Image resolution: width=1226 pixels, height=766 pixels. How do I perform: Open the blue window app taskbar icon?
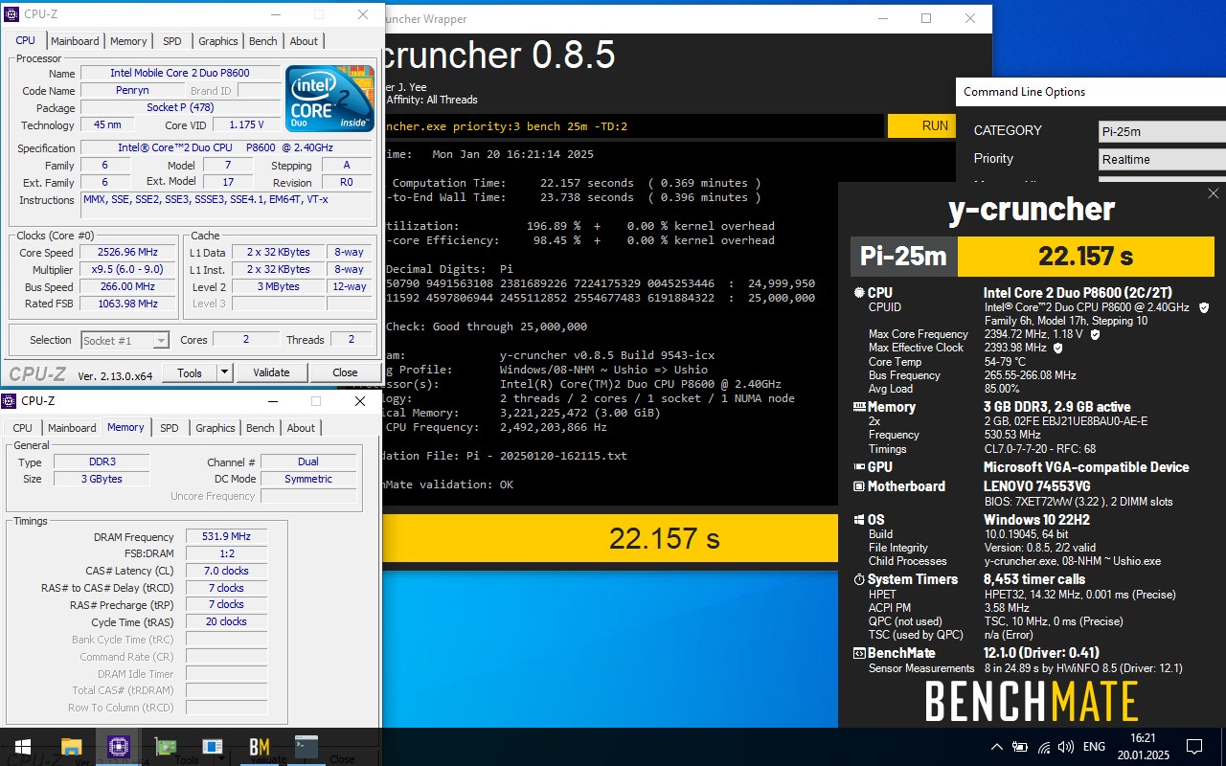point(213,747)
